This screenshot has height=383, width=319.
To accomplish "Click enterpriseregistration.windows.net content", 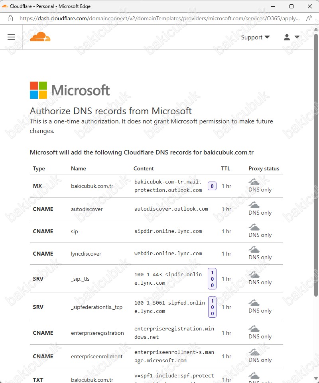I will pos(174,333).
